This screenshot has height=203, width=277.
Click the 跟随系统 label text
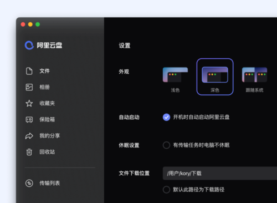(254, 90)
